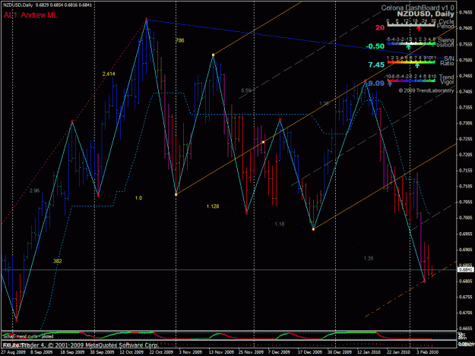Viewport: 475px width, 356px height.
Task: Click the current price tag 0.6841
Action: tap(466, 269)
